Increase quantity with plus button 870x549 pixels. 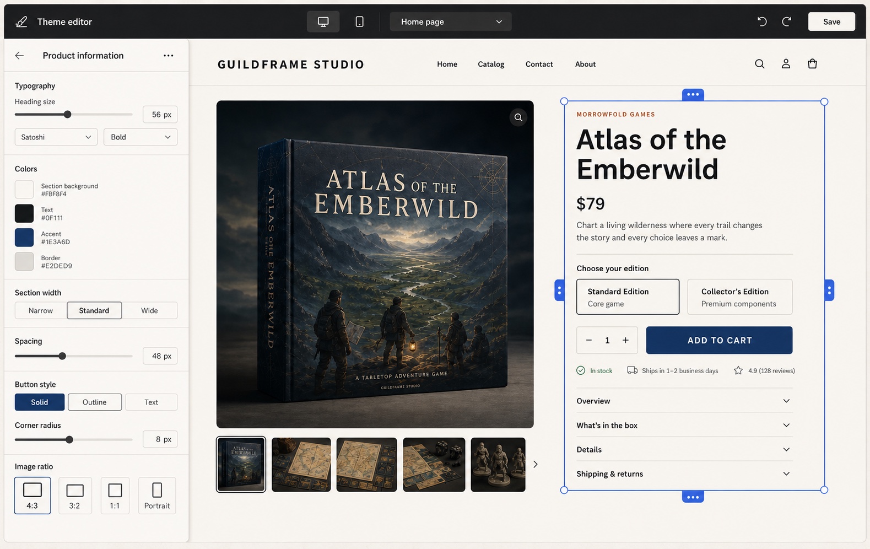[x=626, y=341]
